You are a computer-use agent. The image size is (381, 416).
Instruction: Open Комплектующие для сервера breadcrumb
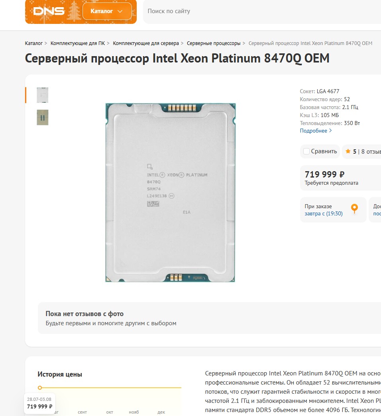(146, 43)
